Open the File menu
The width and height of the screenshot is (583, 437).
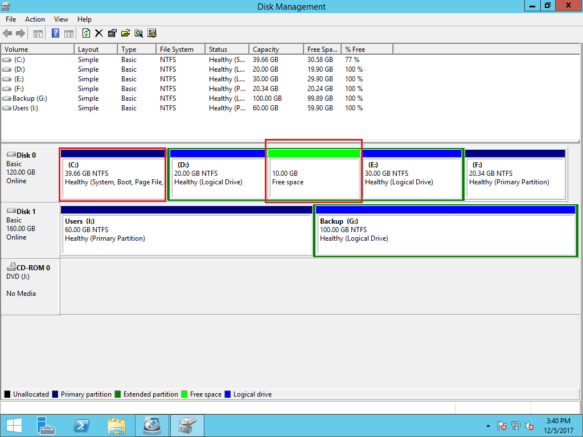click(x=11, y=19)
